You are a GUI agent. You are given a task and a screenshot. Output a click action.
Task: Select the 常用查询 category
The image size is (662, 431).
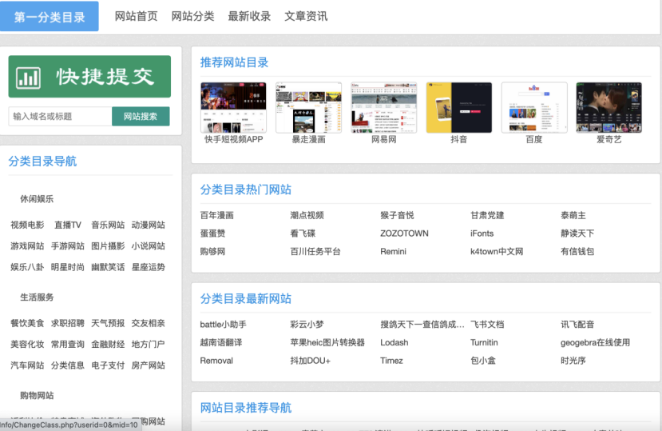[68, 345]
